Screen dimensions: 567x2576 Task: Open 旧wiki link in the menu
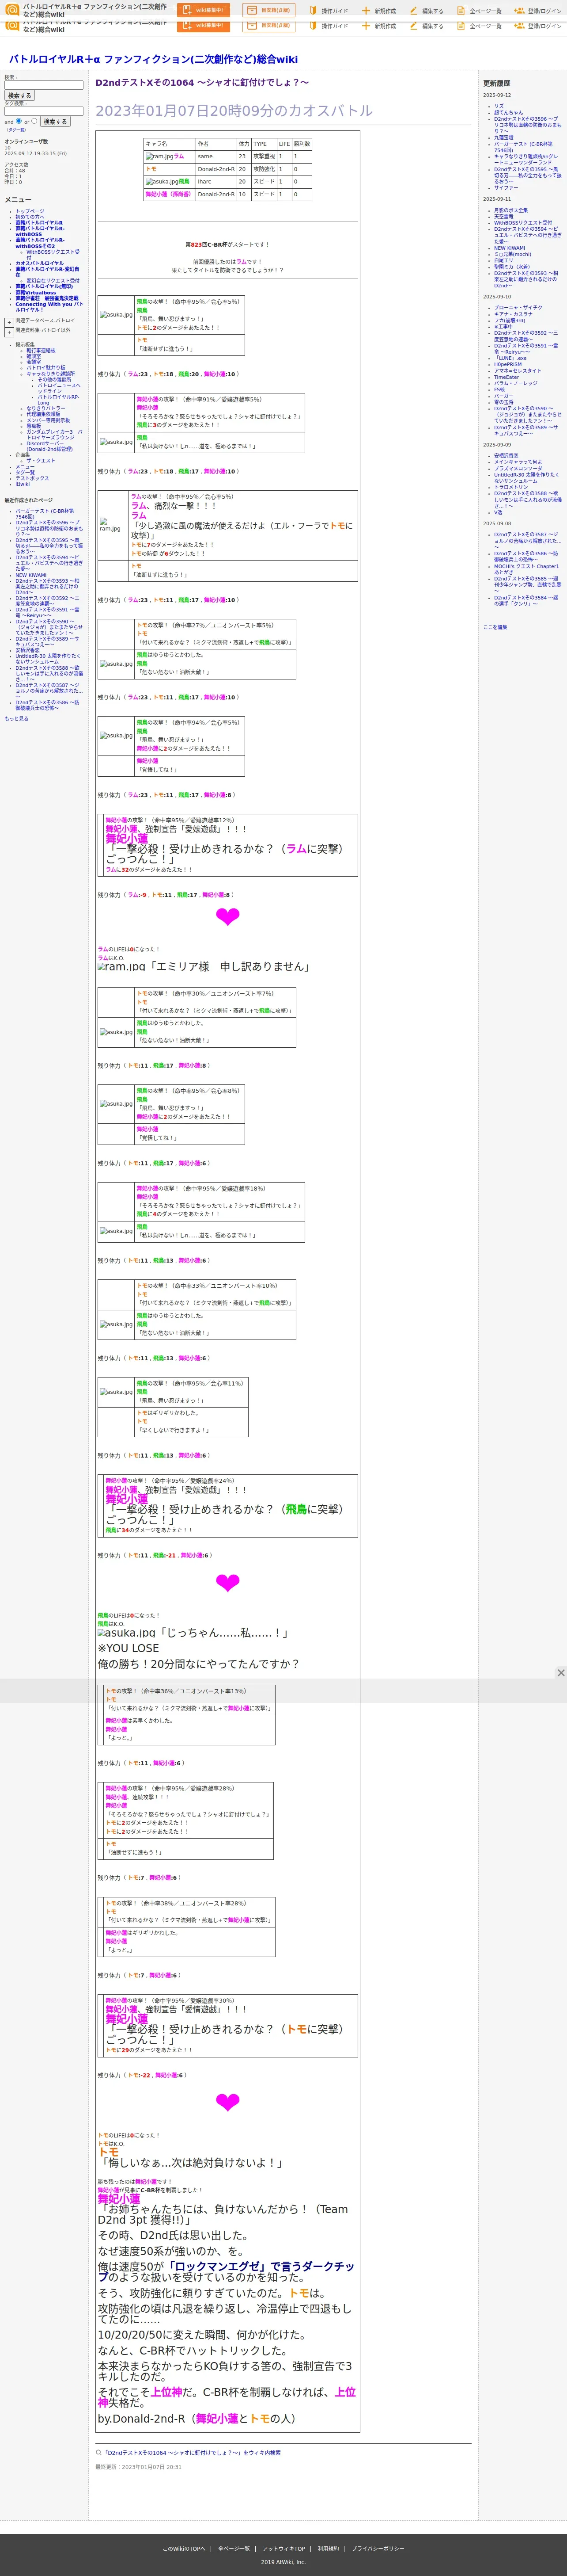tap(22, 484)
